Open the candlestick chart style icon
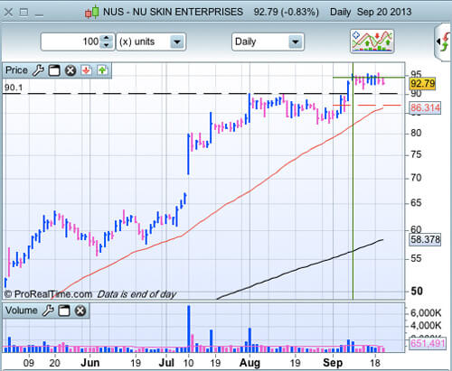Image resolution: width=452 pixels, height=371 pixels. [x=92, y=12]
